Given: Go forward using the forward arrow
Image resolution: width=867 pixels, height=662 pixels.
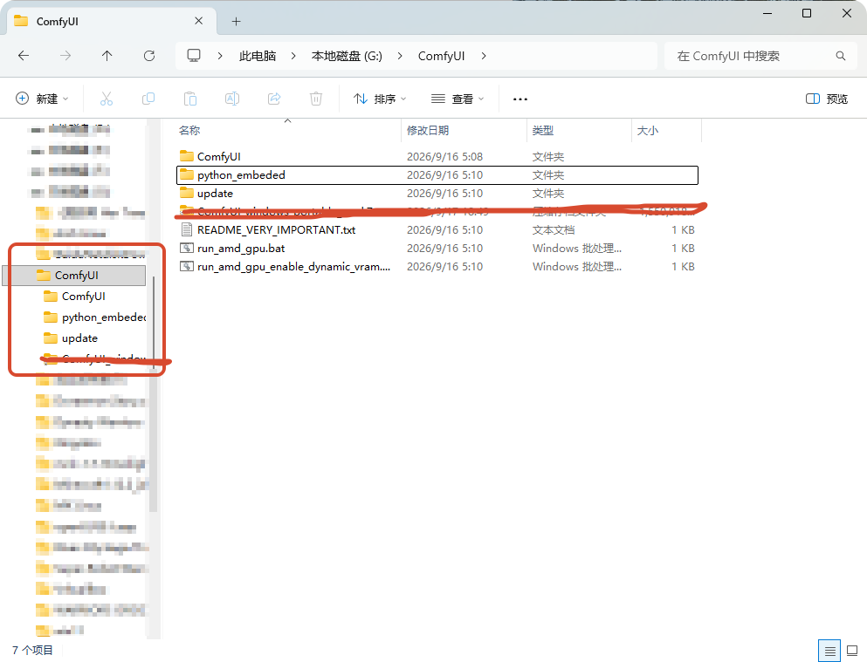Looking at the screenshot, I should point(65,56).
